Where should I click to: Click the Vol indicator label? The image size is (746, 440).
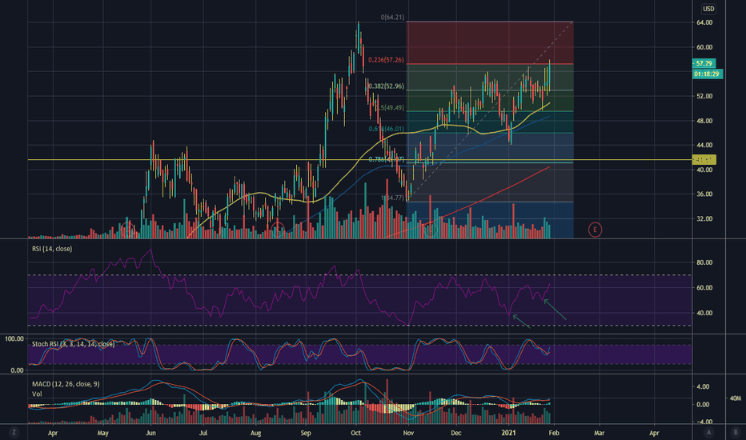point(37,394)
